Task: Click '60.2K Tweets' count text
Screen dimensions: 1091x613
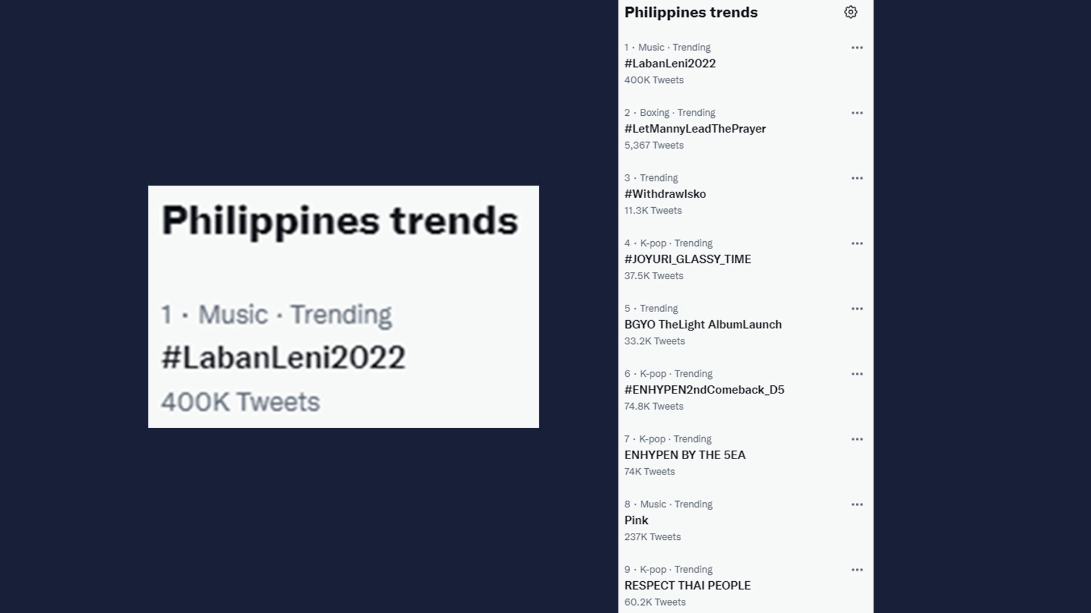Action: [655, 602]
